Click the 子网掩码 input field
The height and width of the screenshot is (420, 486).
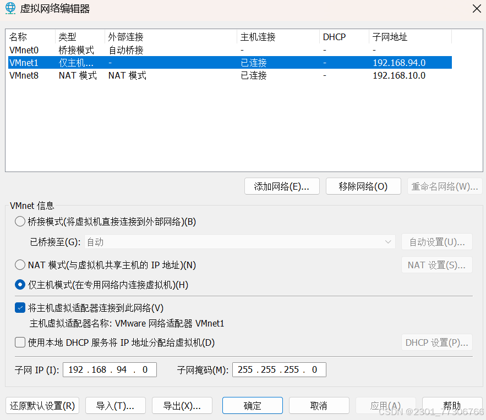click(x=279, y=369)
